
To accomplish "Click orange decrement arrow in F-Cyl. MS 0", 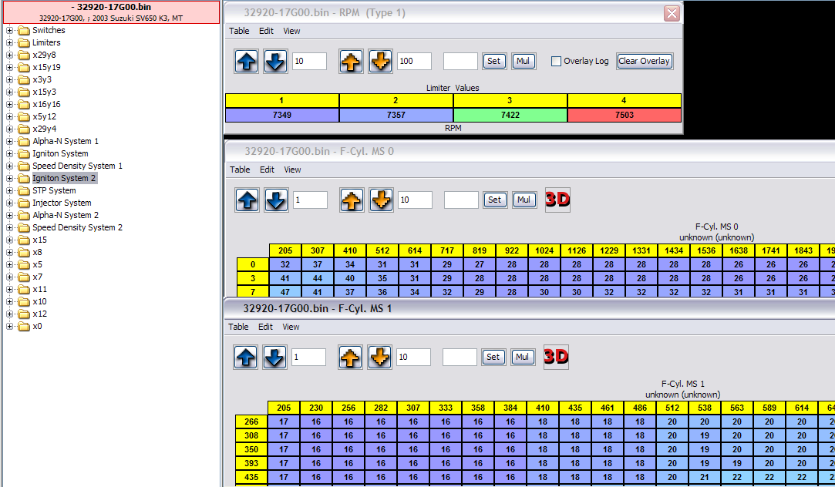I will [x=380, y=200].
